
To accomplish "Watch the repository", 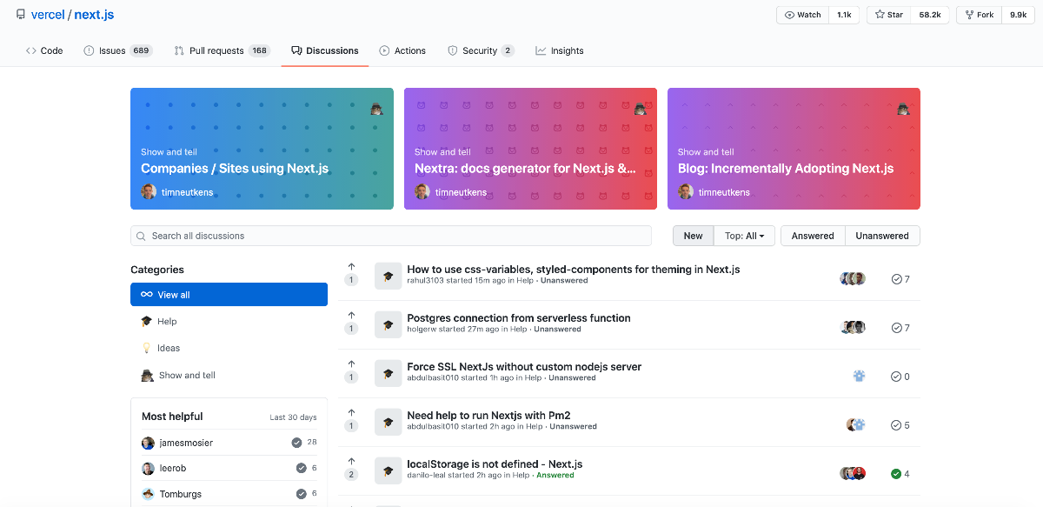I will (802, 15).
